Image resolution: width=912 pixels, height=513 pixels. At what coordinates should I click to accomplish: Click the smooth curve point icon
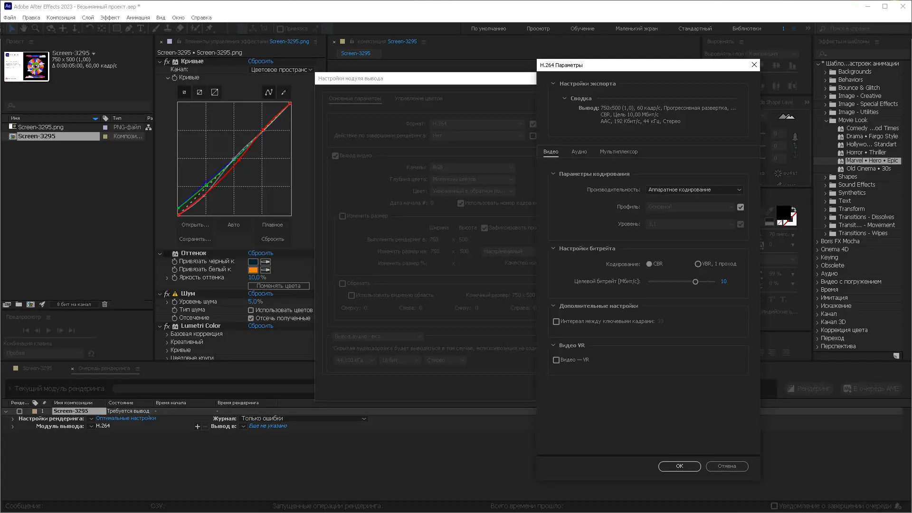(x=269, y=92)
